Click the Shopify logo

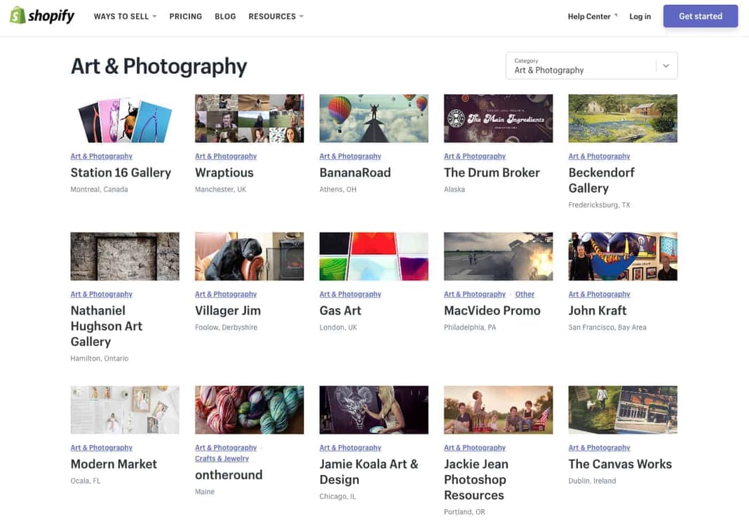coord(42,16)
